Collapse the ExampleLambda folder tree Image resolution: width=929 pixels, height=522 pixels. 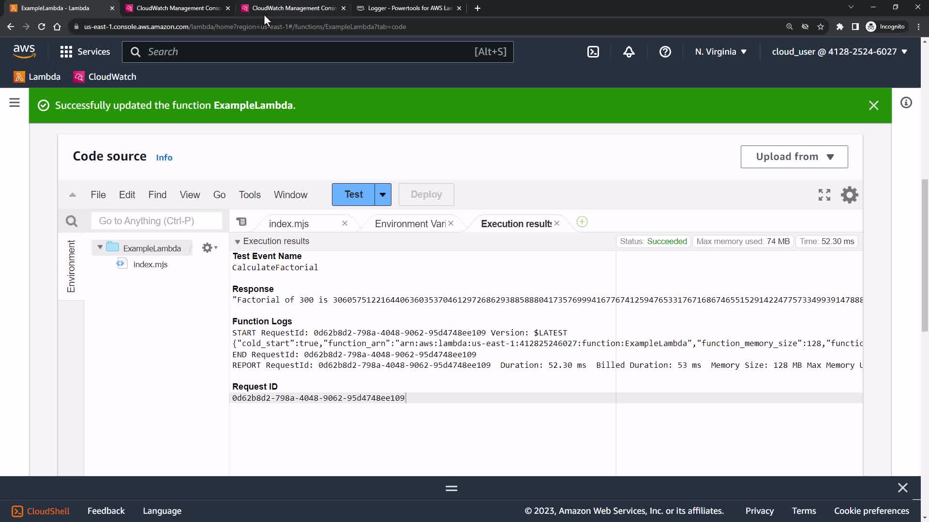coord(100,247)
